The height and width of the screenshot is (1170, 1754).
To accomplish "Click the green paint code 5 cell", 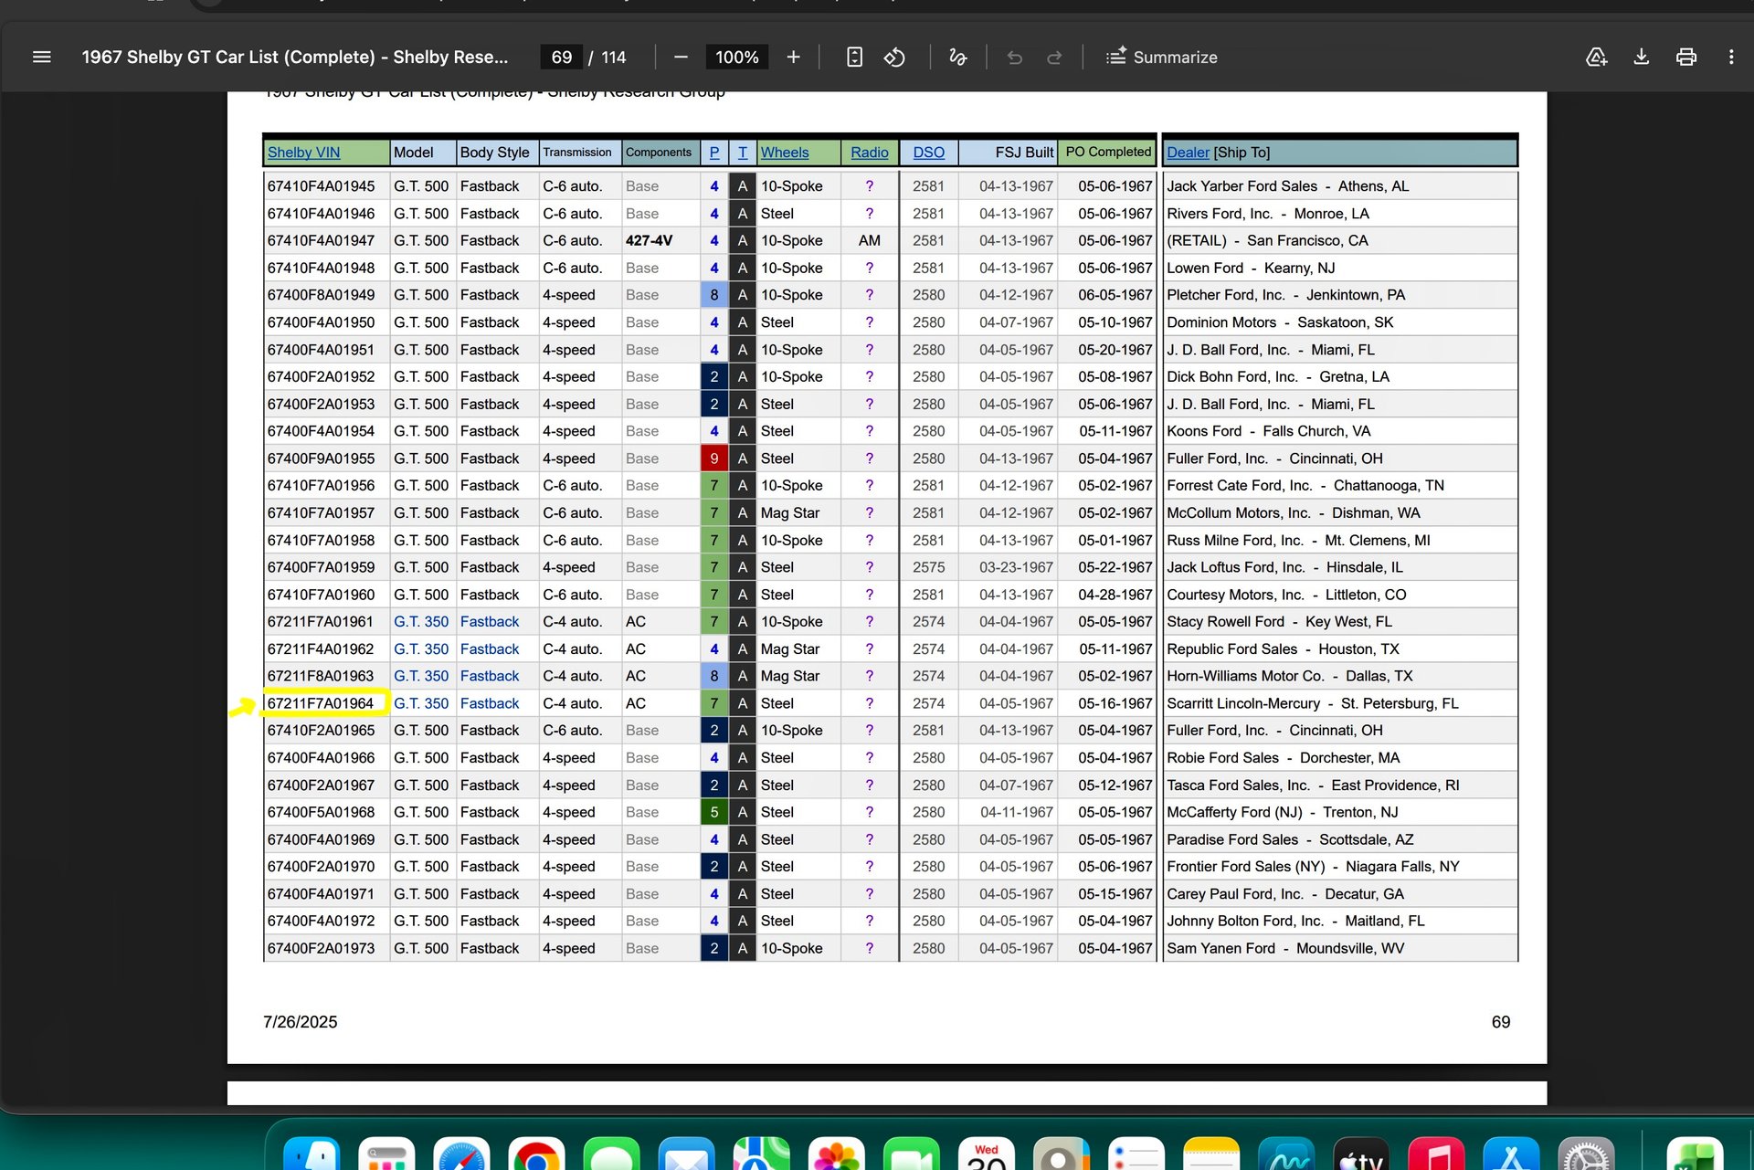I will point(714,812).
